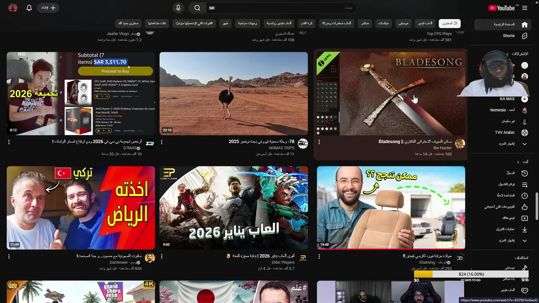Click the donation goal progress bar
539x303 pixels.
coord(471,274)
